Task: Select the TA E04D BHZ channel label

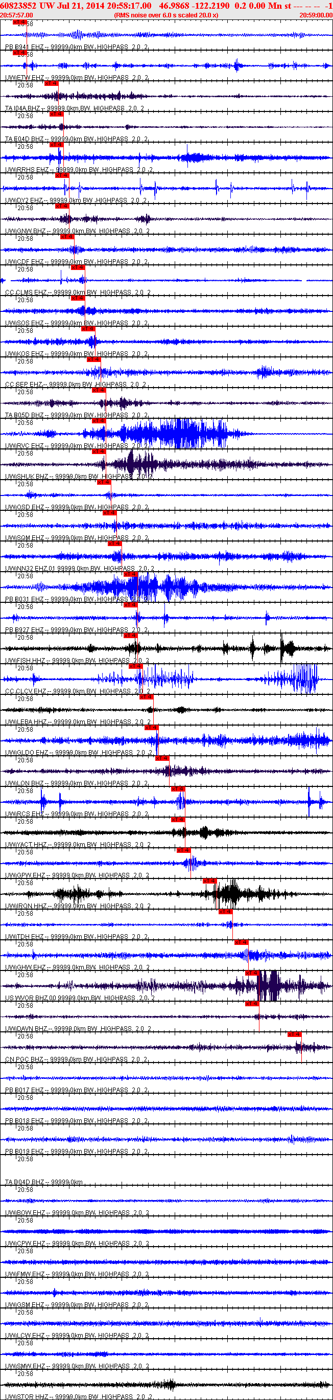Action: coord(25,139)
